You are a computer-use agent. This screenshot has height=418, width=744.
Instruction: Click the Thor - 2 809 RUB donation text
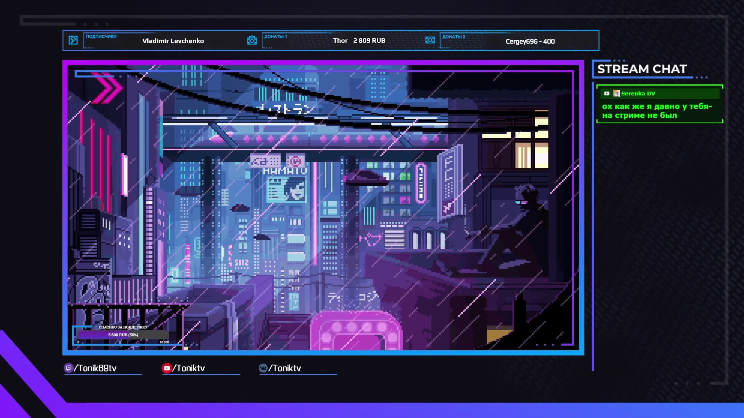point(359,41)
